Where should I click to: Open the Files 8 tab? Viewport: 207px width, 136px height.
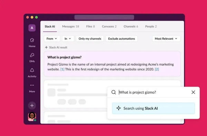(90, 27)
